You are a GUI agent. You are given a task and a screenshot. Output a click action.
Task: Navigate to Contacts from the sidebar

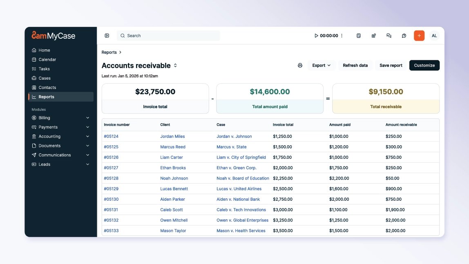[x=46, y=87]
